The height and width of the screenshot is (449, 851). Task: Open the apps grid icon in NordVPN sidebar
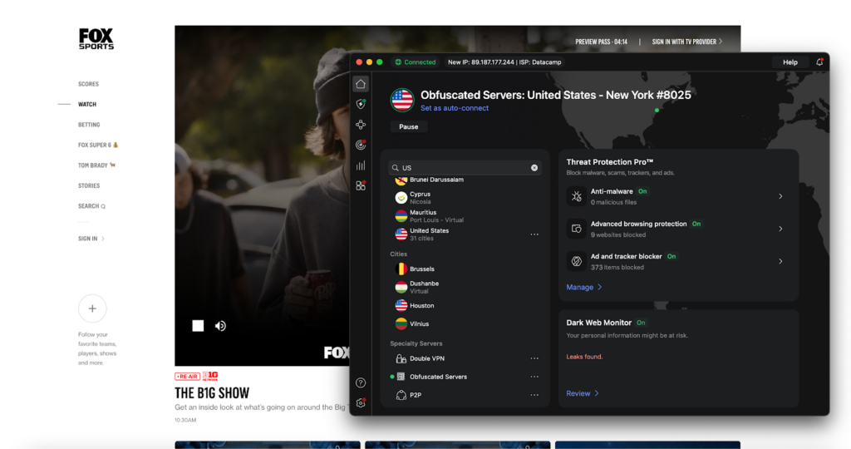coord(361,185)
